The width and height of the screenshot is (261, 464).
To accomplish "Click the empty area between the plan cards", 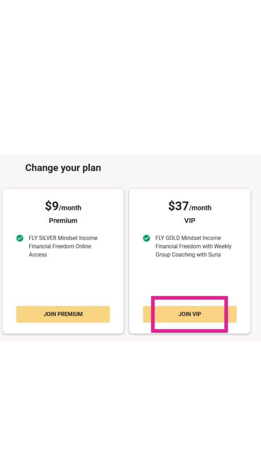I will tap(127, 260).
